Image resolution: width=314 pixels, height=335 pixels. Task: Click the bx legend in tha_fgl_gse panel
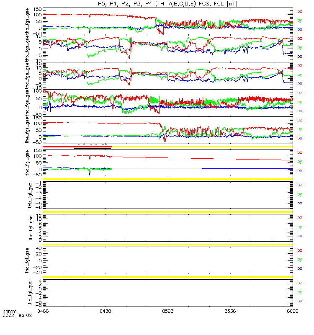point(300,170)
